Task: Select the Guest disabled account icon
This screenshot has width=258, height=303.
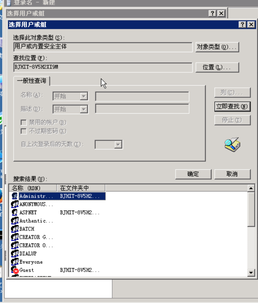Action: [x=15, y=270]
